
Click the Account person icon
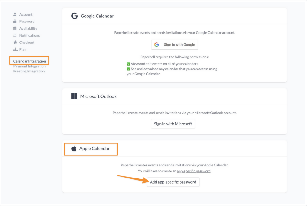(15, 14)
